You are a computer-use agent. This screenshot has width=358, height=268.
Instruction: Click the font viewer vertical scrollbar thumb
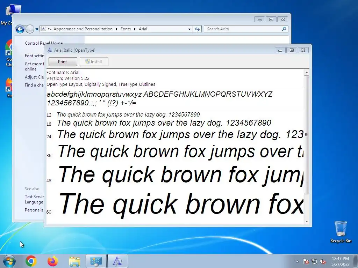click(307, 135)
